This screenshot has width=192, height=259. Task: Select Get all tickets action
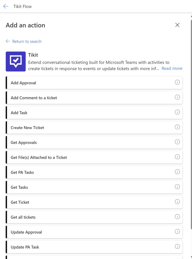[23, 217]
